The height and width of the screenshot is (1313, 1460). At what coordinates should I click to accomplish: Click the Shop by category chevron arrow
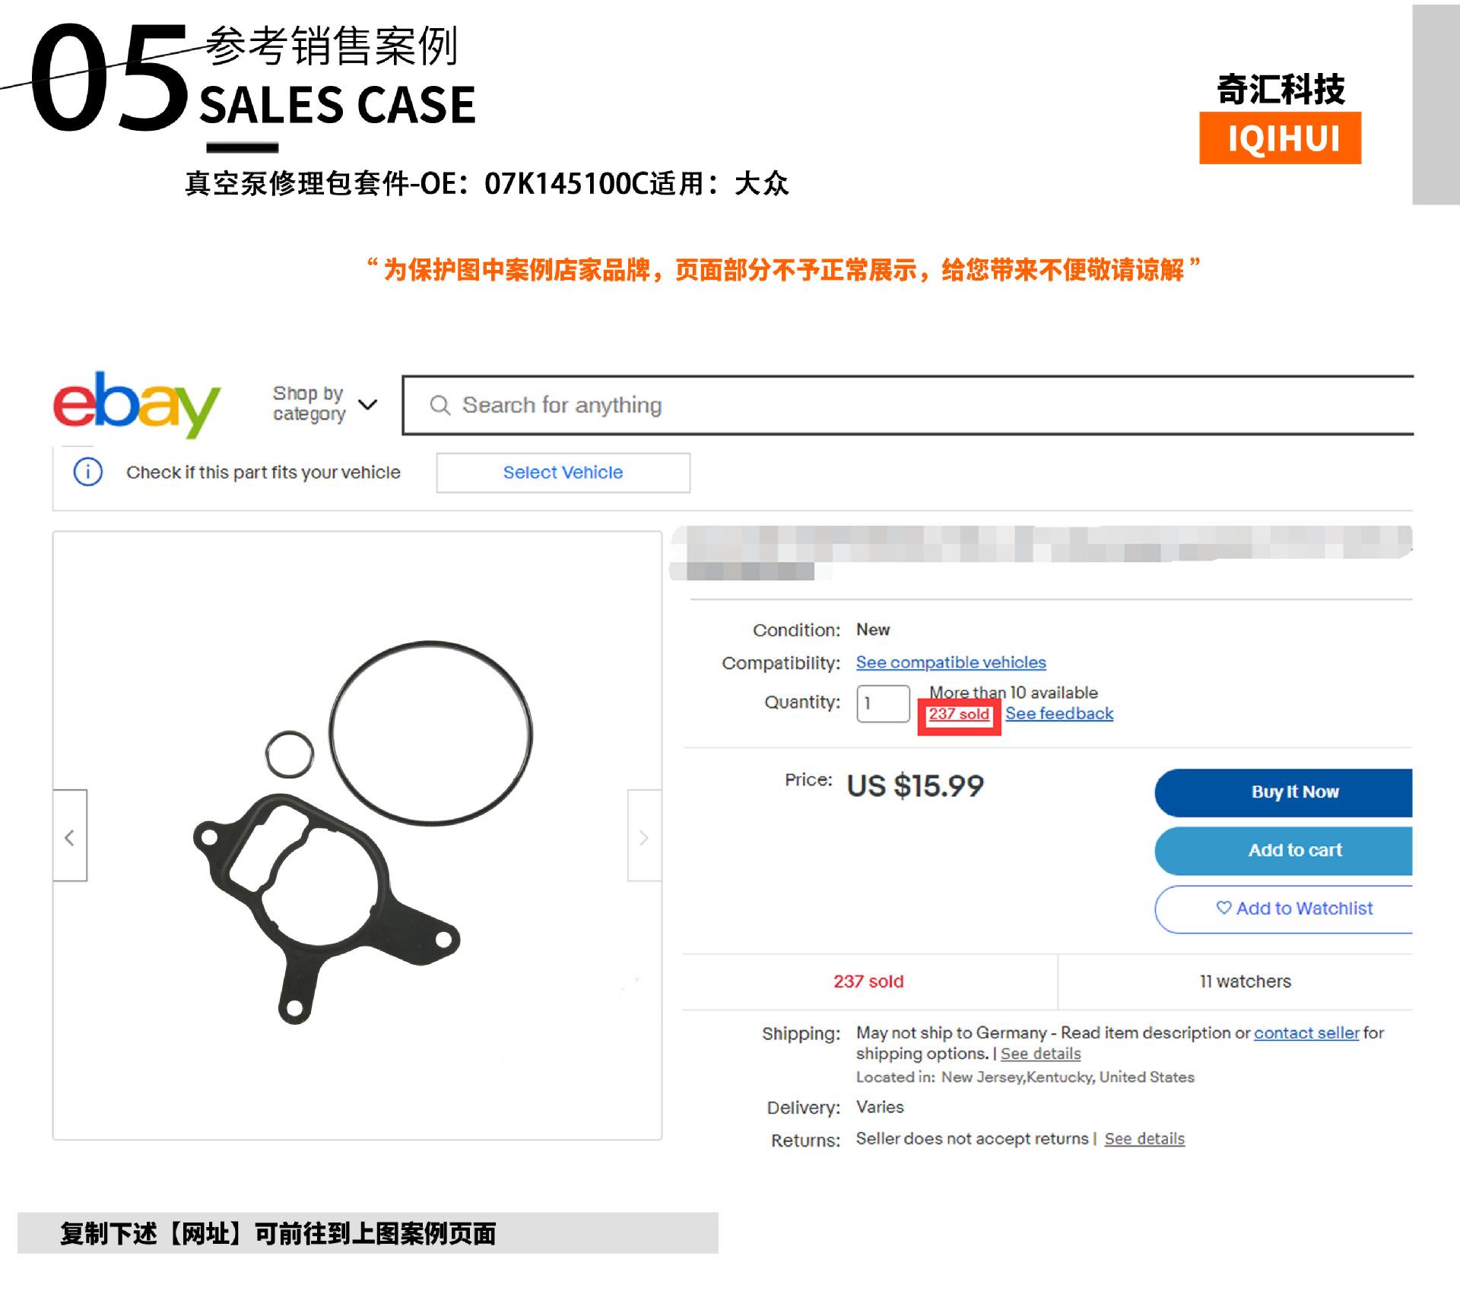368,404
